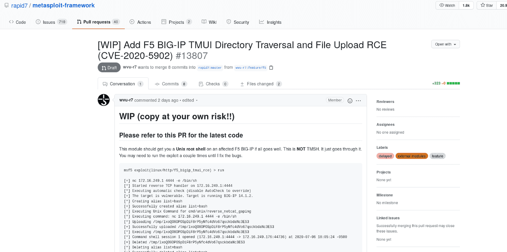Click the Draft status badge
The image size is (507, 252).
(109, 68)
